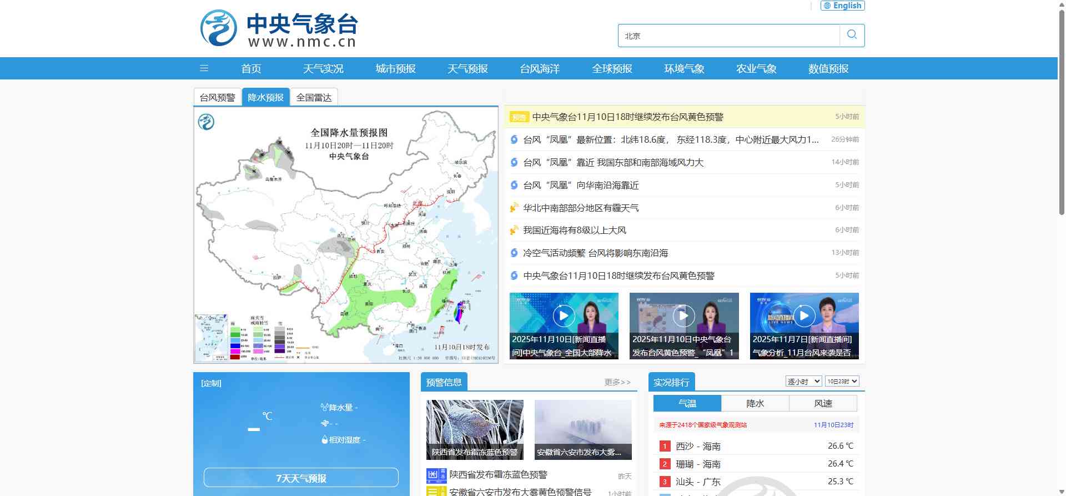Viewport: 1066px width, 496px height.
Task: Play the 2025年11月10日新闻直播间 video
Action: point(564,316)
